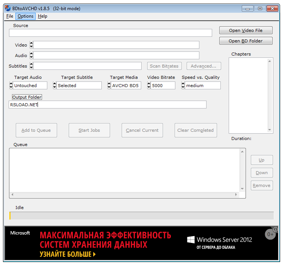Click the ad info icon on banner
285x265 pixels.
coord(275,229)
